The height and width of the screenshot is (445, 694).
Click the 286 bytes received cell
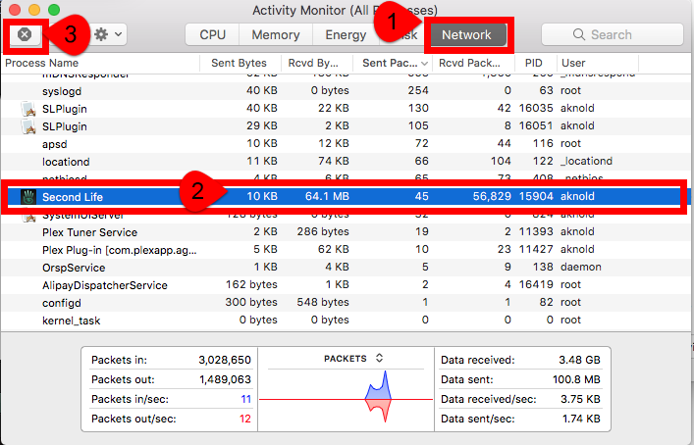coord(323,232)
